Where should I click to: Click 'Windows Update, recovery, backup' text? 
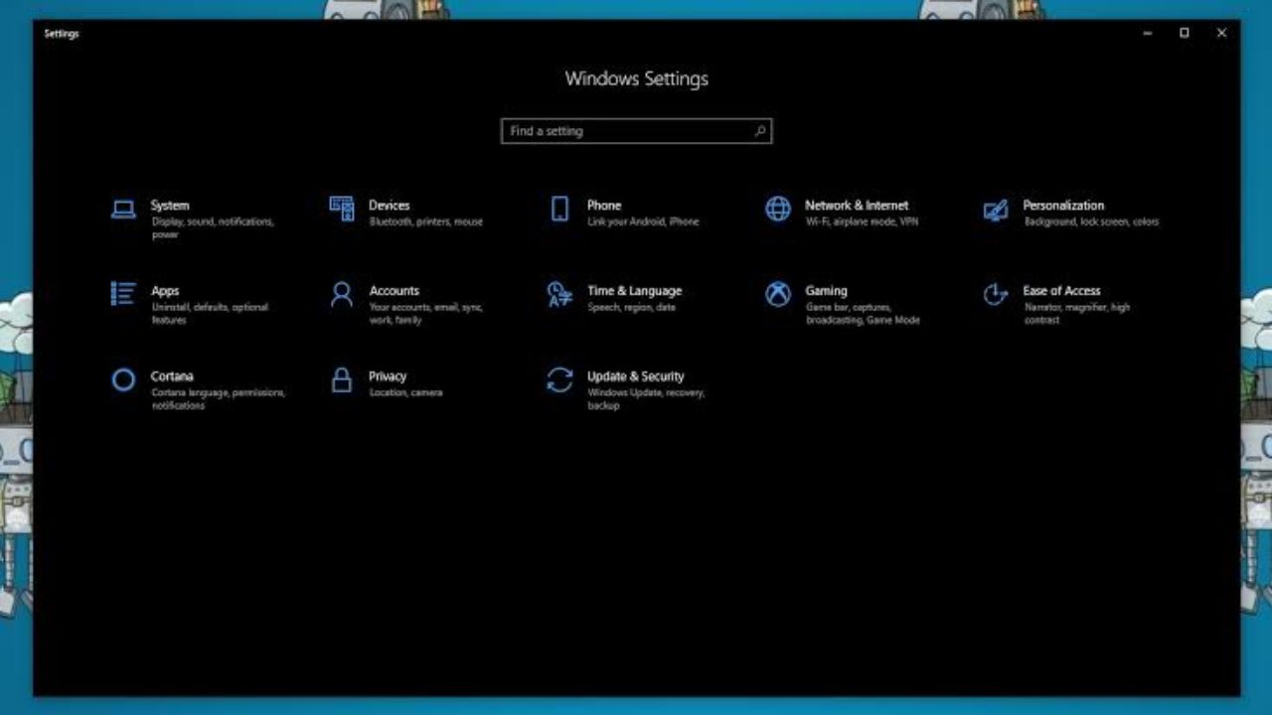(646, 399)
